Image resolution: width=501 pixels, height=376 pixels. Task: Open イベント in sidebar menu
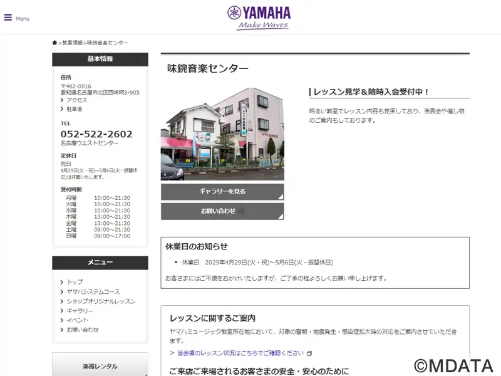pos(77,320)
